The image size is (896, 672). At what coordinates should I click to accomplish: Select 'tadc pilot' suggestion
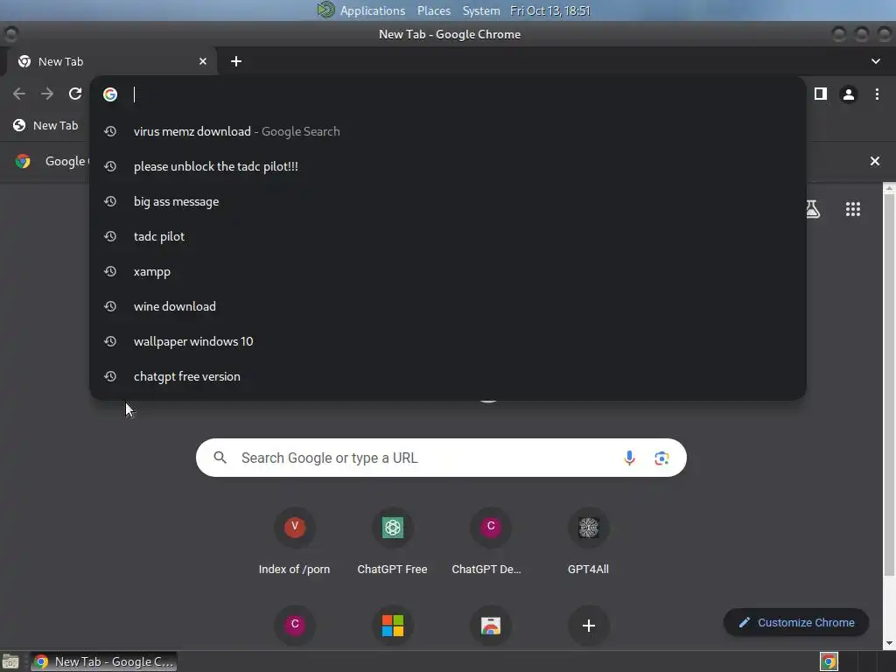(447, 236)
